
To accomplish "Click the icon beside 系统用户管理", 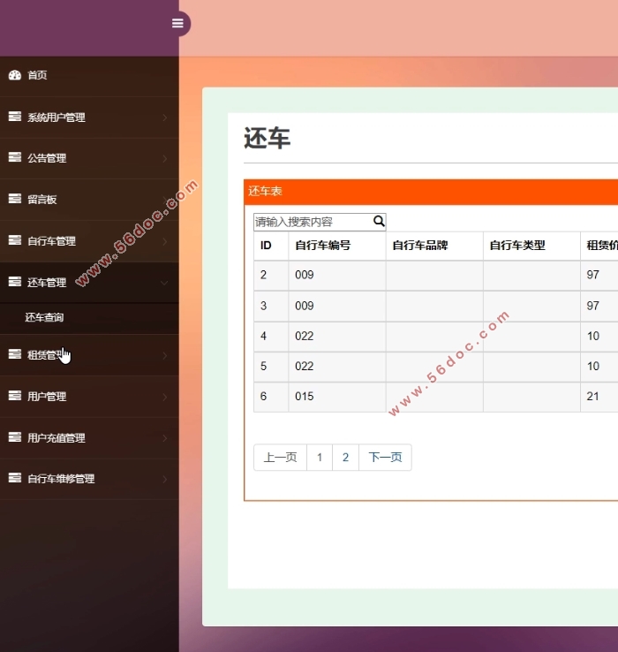I will point(15,117).
